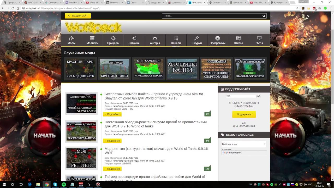Open Skype from the taskbar
Screen dimensions: 334x188
pyautogui.click(x=55, y=184)
